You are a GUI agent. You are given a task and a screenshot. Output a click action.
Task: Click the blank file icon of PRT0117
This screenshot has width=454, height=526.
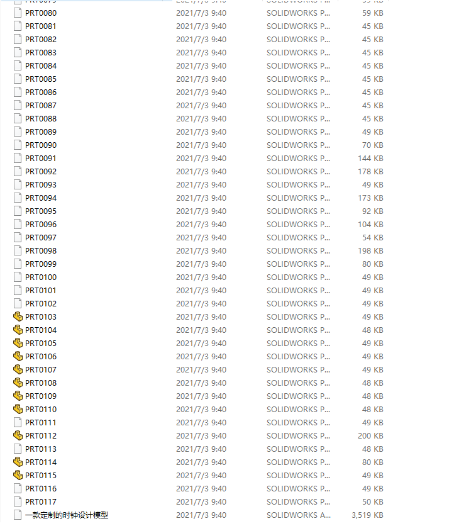click(x=18, y=502)
